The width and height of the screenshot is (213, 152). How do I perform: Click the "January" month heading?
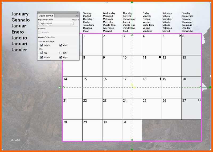[20, 14]
